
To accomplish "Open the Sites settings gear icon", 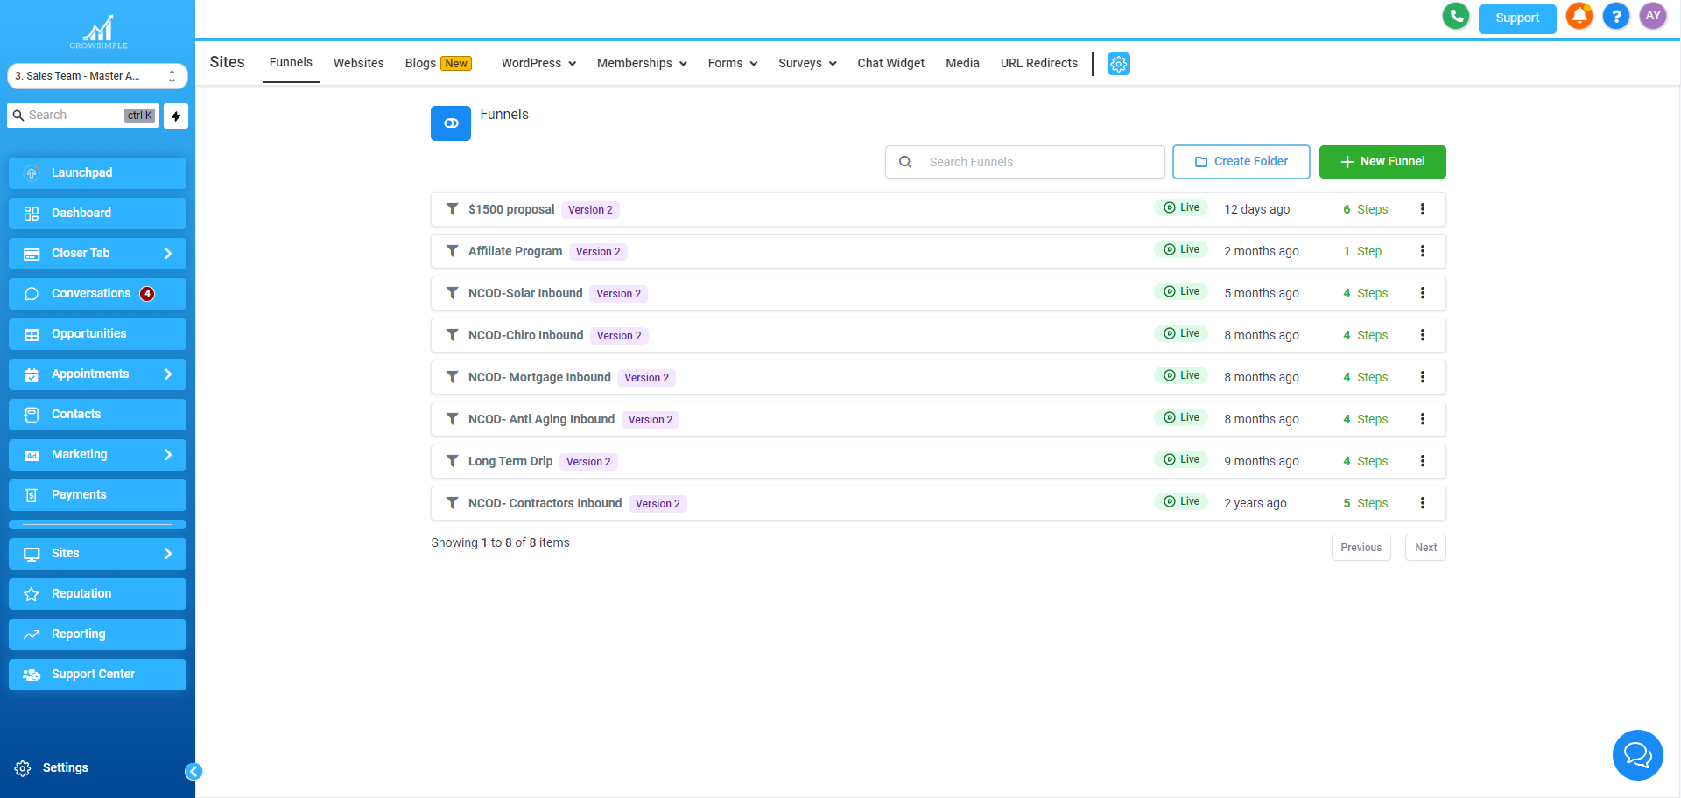I will tap(1118, 64).
